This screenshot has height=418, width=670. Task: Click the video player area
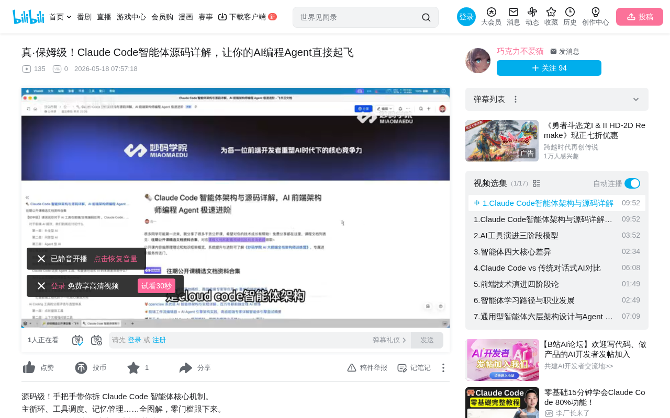[x=236, y=208]
